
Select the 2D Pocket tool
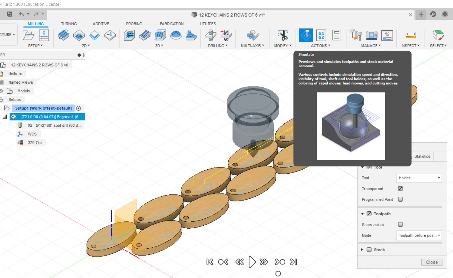[x=79, y=35]
